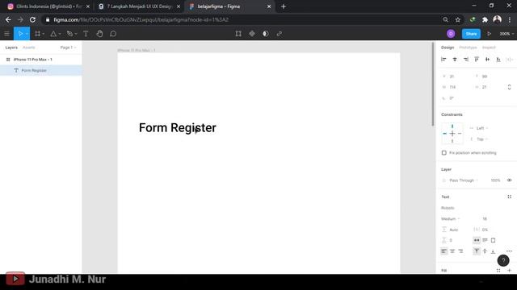Click the Present play icon
The width and height of the screenshot is (517, 290).
pos(490,34)
